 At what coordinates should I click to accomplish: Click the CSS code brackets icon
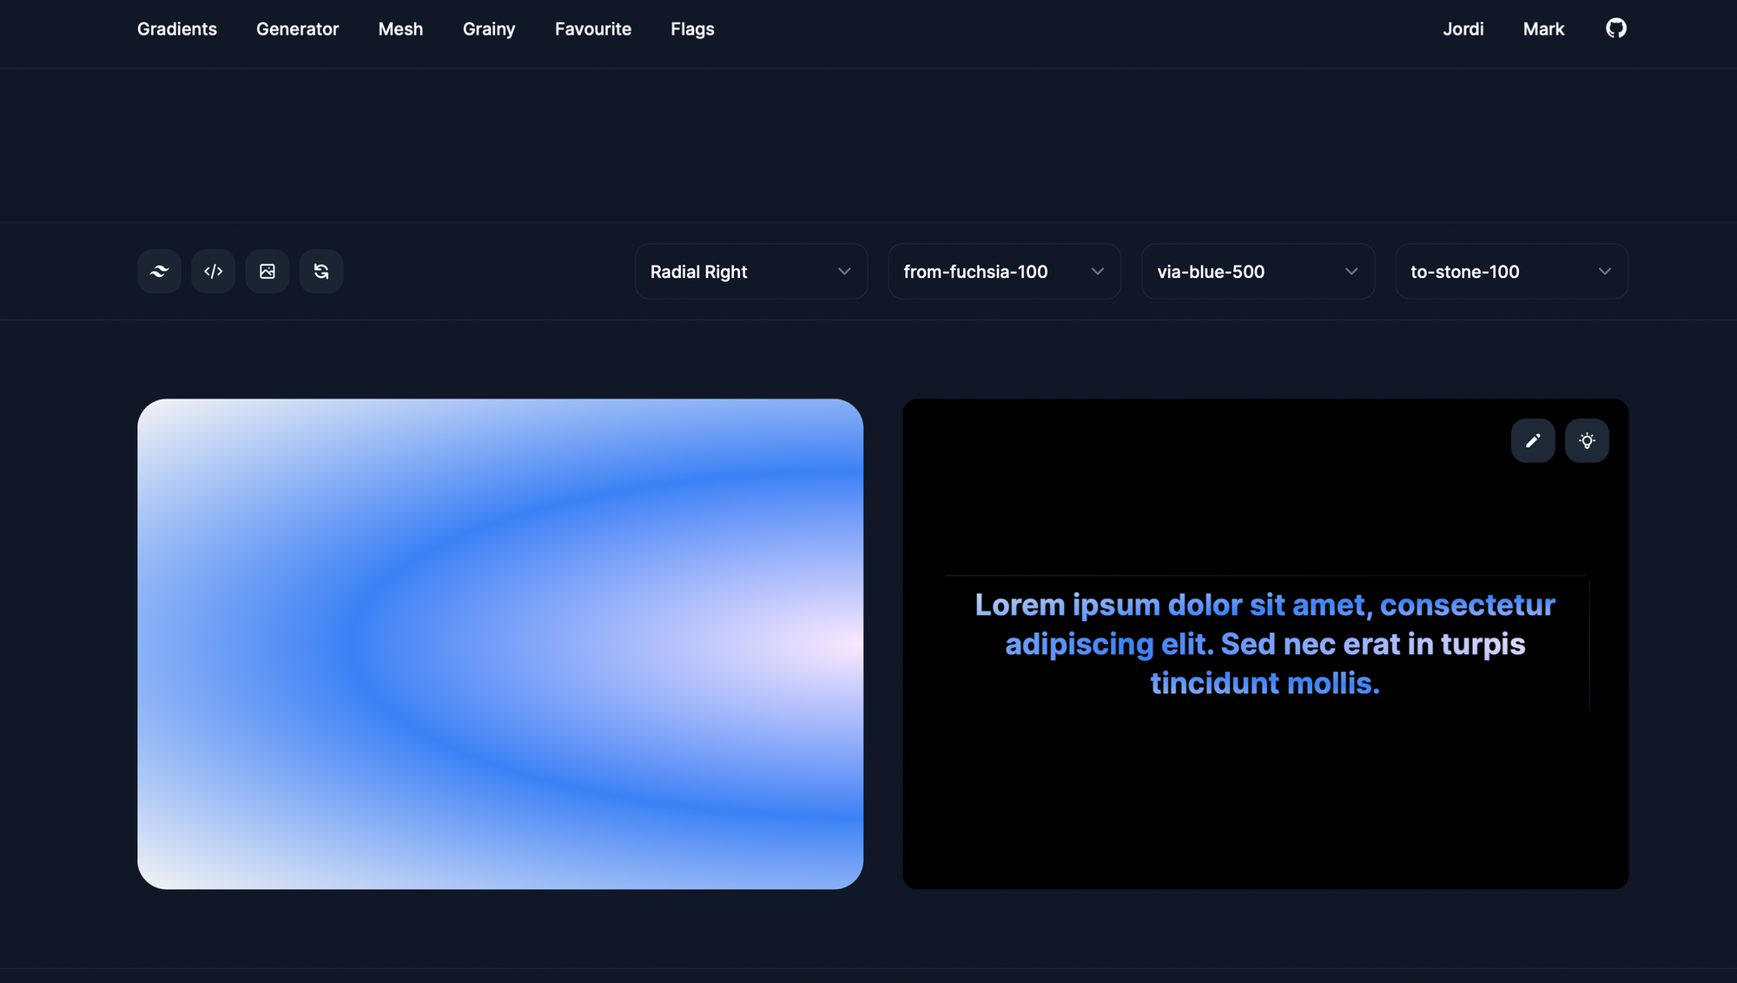(213, 272)
